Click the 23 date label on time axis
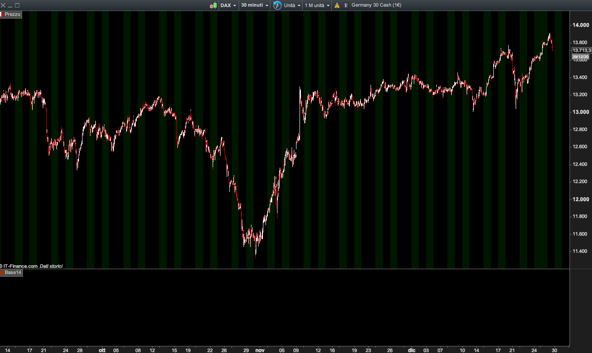The width and height of the screenshot is (592, 353). [368, 350]
